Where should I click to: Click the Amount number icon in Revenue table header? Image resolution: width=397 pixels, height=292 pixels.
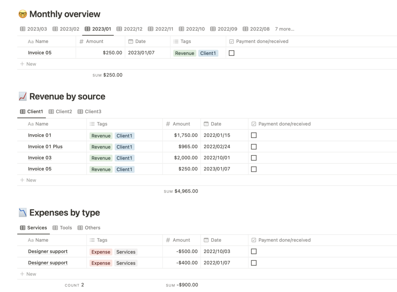(168, 124)
